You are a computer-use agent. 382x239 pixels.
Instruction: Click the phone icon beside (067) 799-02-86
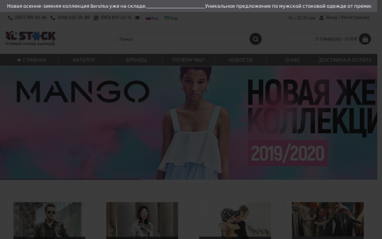(10, 18)
